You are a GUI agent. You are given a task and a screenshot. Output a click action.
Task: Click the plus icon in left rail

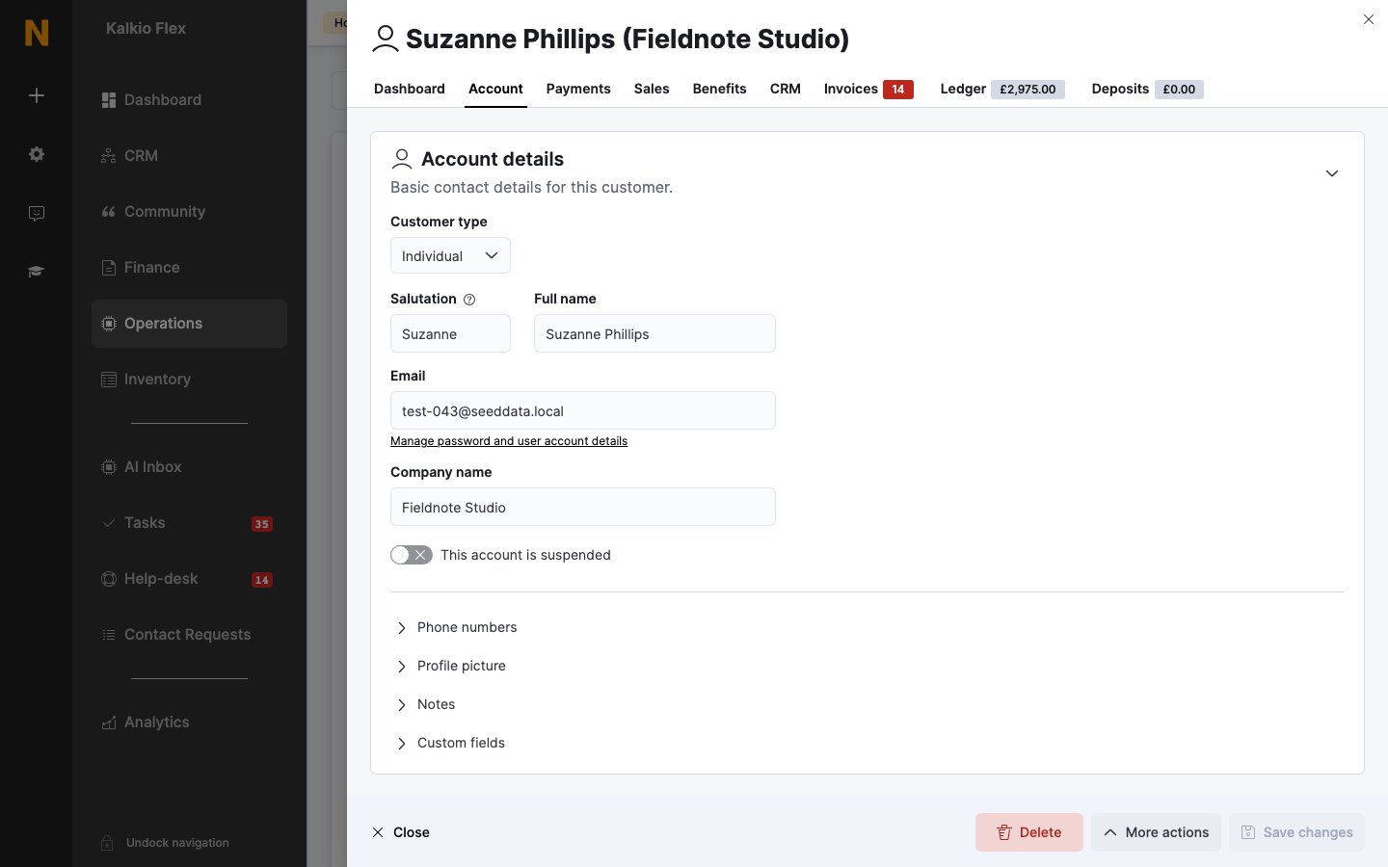[37, 95]
